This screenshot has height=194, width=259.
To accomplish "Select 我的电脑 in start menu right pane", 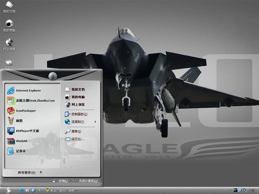I will pos(74,97).
